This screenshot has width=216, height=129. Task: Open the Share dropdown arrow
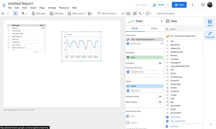(167, 5)
